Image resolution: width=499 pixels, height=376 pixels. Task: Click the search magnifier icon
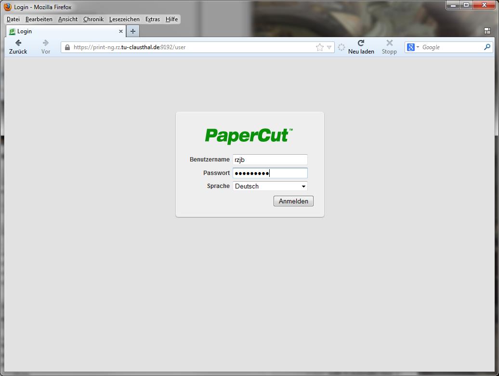tap(487, 47)
